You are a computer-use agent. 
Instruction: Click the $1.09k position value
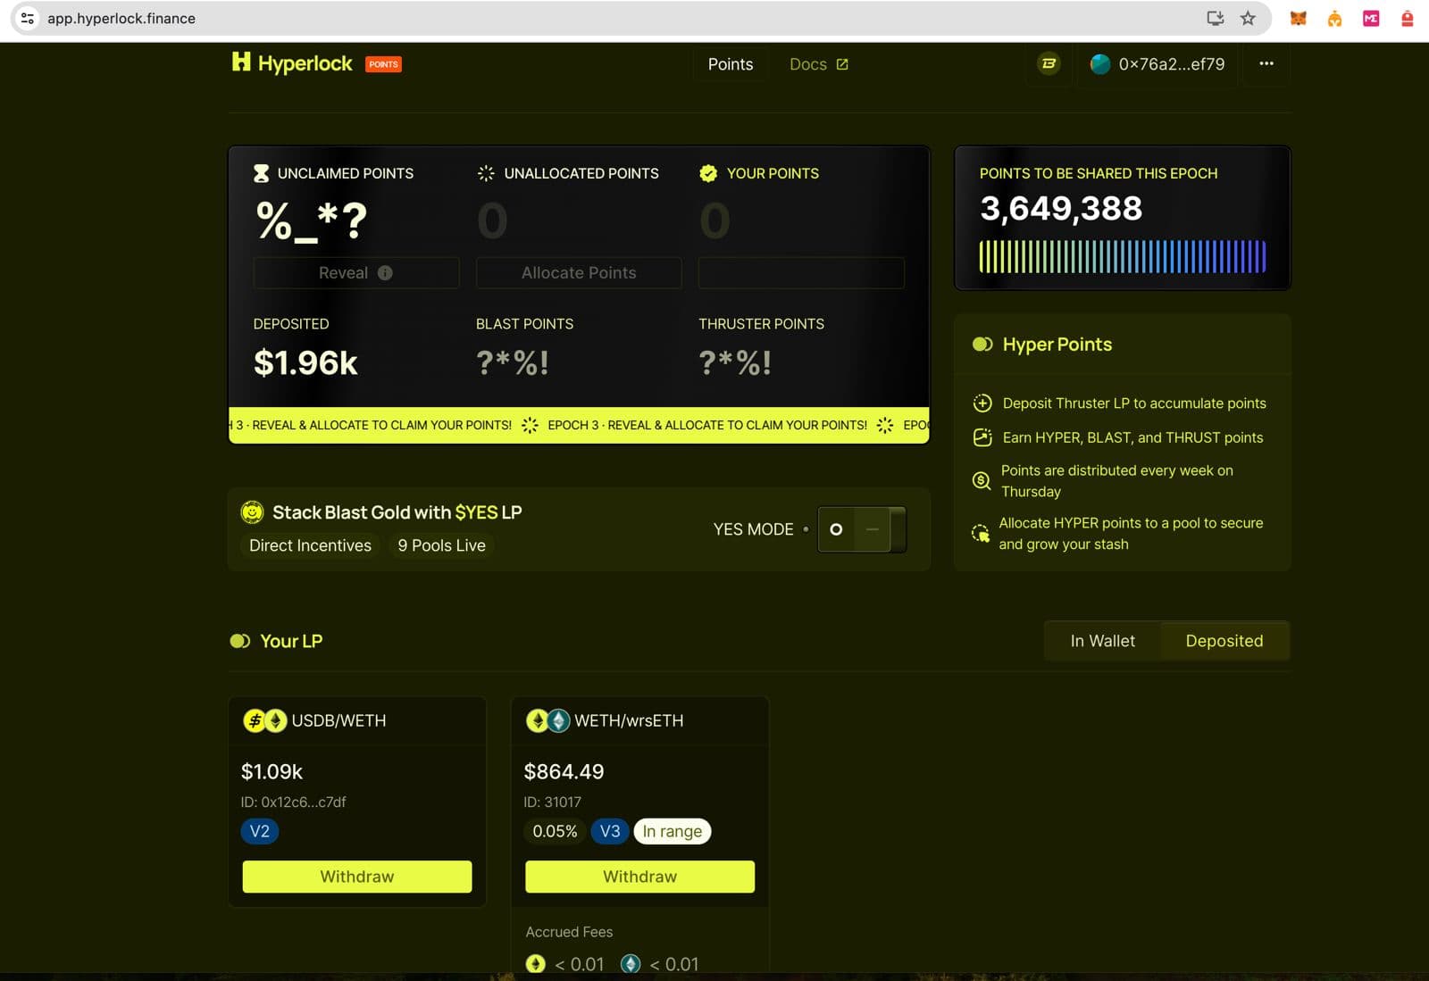[x=272, y=771]
